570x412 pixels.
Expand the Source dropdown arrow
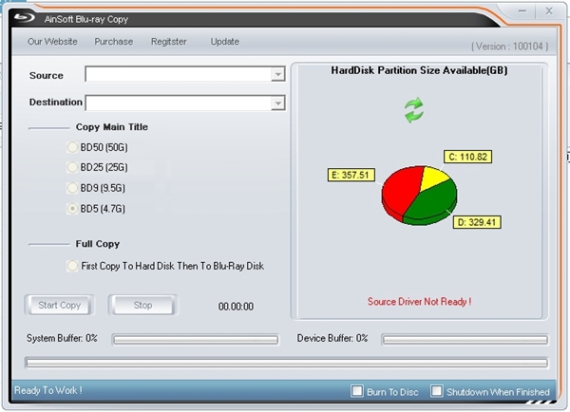coord(277,74)
